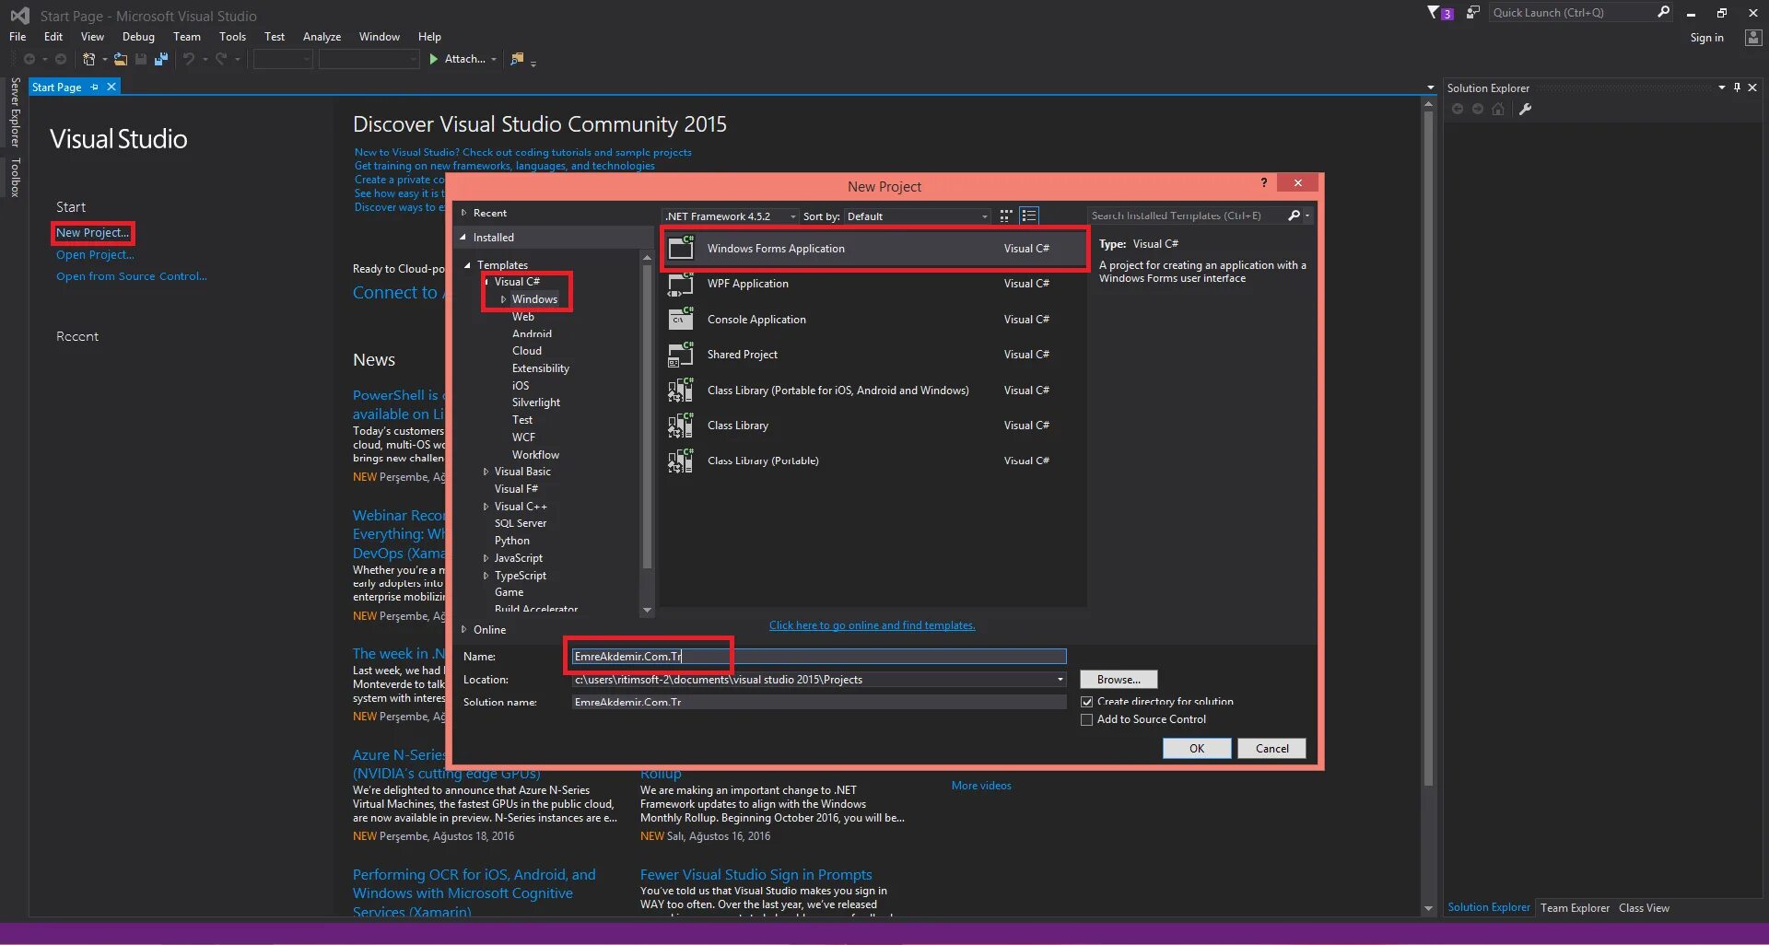Click the Open Project... link on Start Page

click(95, 255)
